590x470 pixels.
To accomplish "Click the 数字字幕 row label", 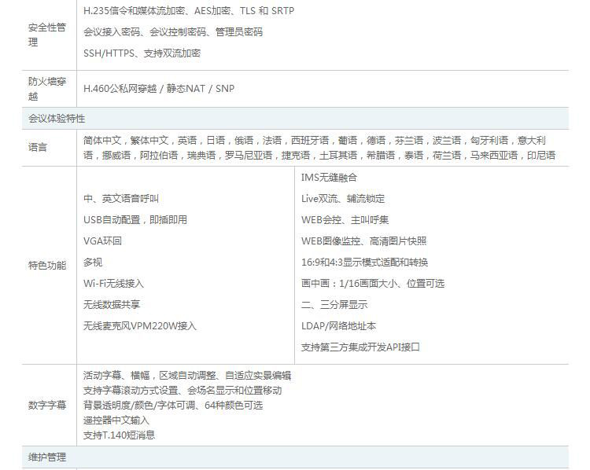I will [x=47, y=406].
